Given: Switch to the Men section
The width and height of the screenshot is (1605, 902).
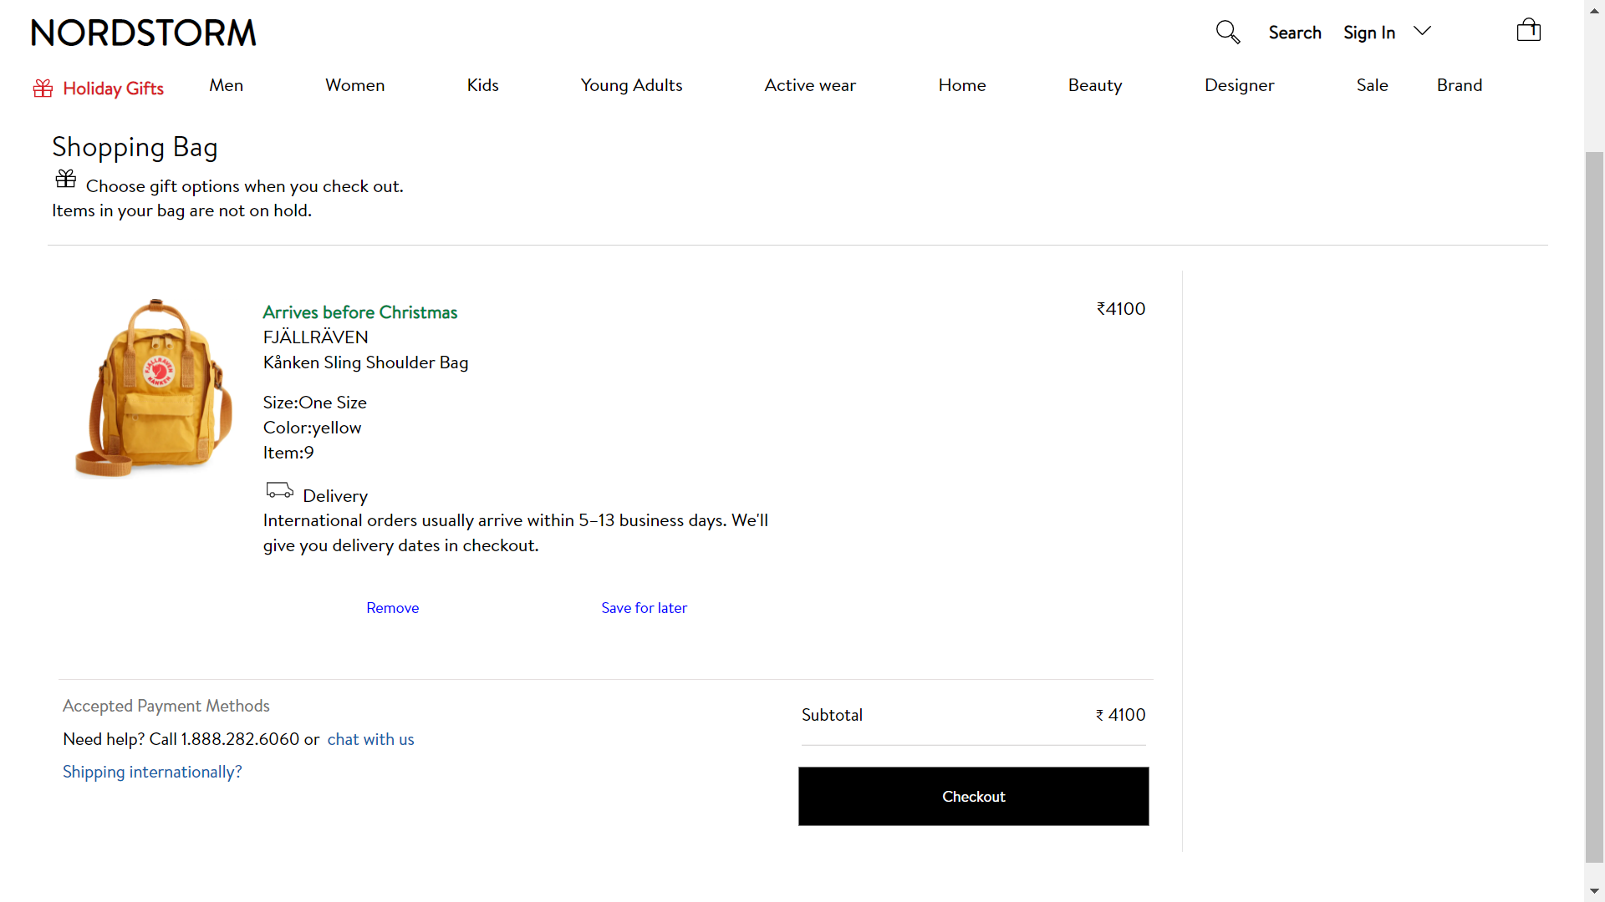Looking at the screenshot, I should click(x=226, y=85).
